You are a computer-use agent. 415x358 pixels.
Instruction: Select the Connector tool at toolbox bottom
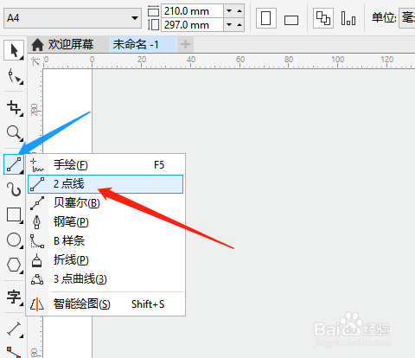(14, 352)
